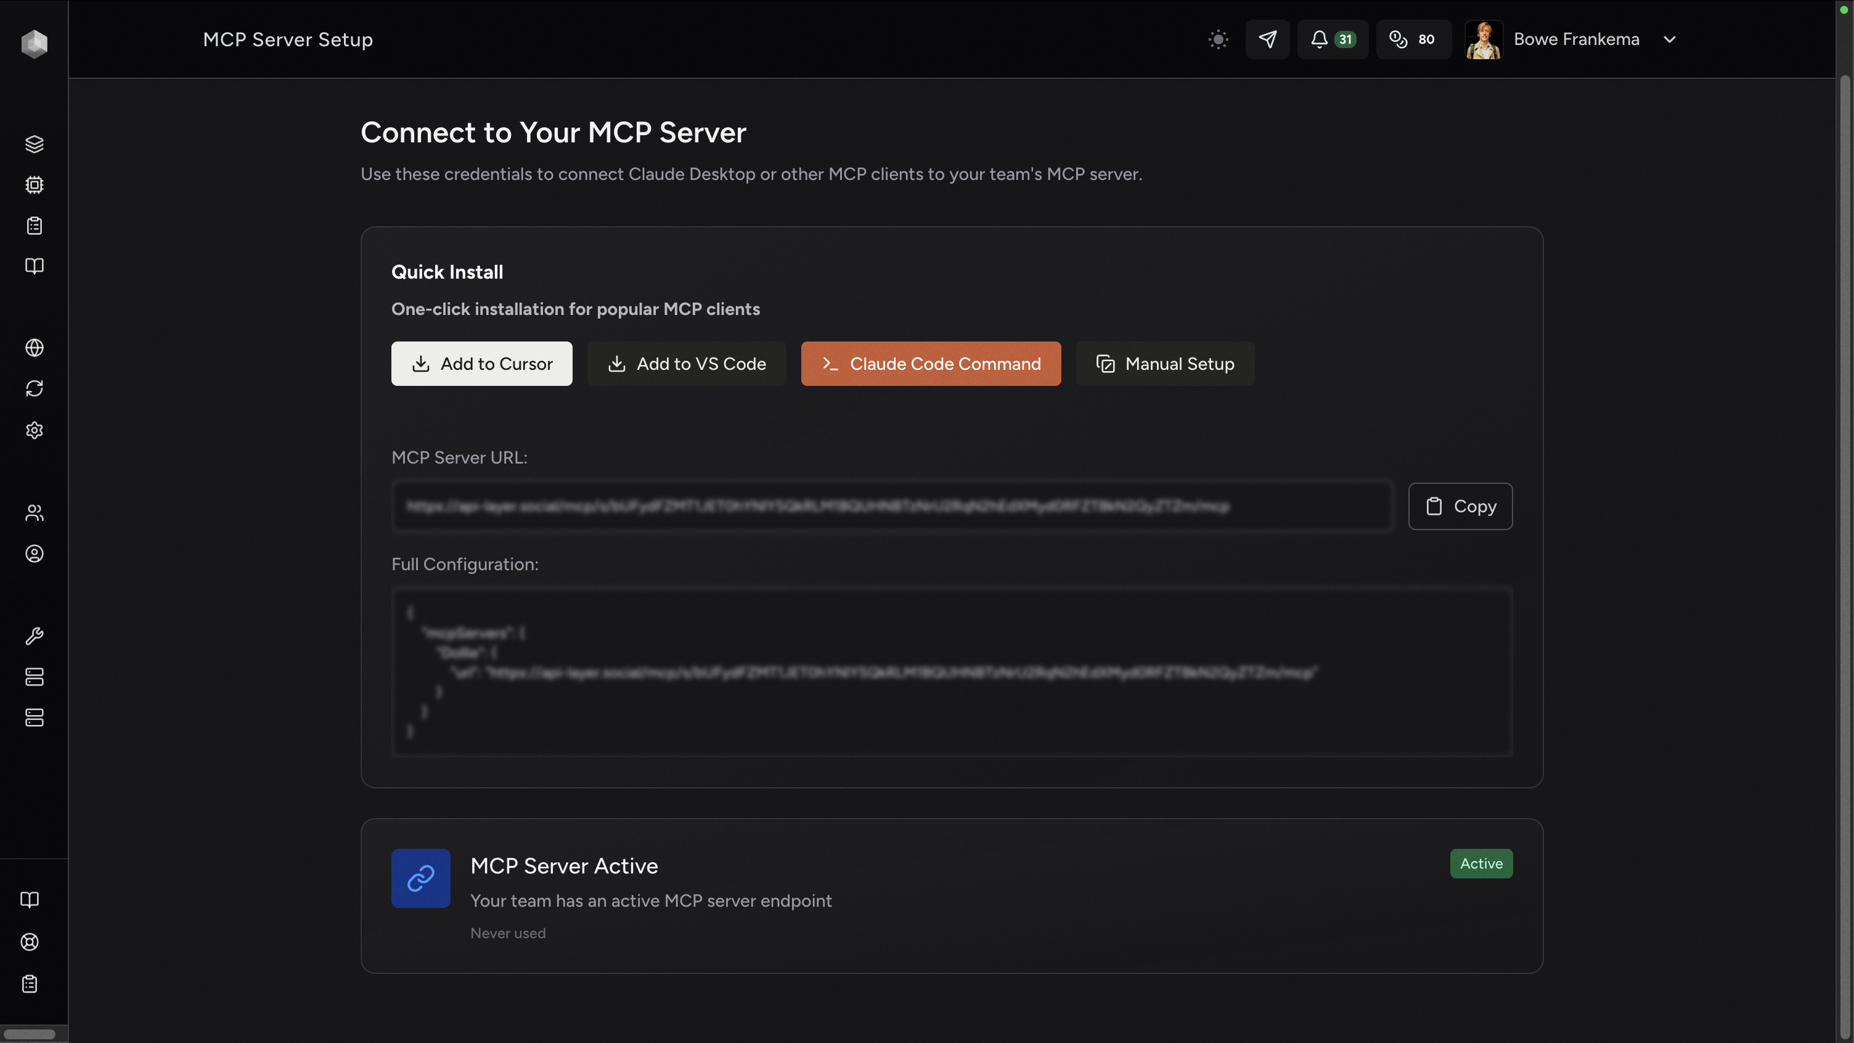Screen dimensions: 1854x1043
Task: Open notifications bell showing 31
Action: click(x=1332, y=39)
